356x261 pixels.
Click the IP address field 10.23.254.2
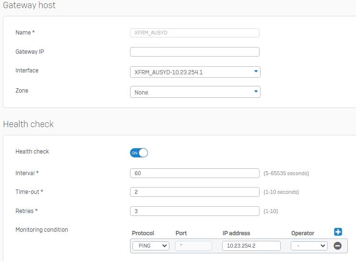click(x=251, y=246)
